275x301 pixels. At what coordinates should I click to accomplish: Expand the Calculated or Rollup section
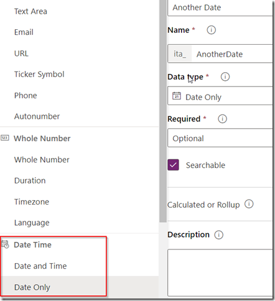coord(203,205)
